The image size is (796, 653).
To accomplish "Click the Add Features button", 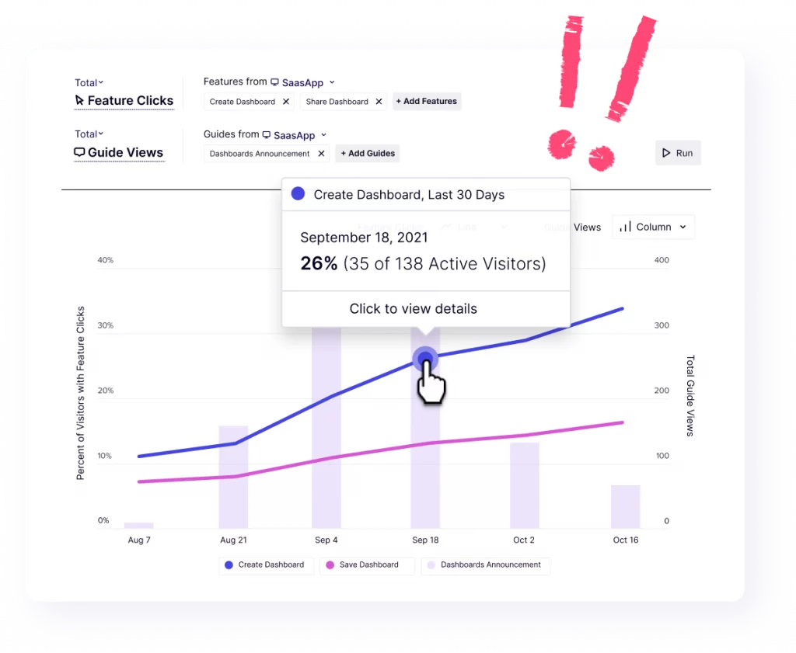I will point(427,102).
